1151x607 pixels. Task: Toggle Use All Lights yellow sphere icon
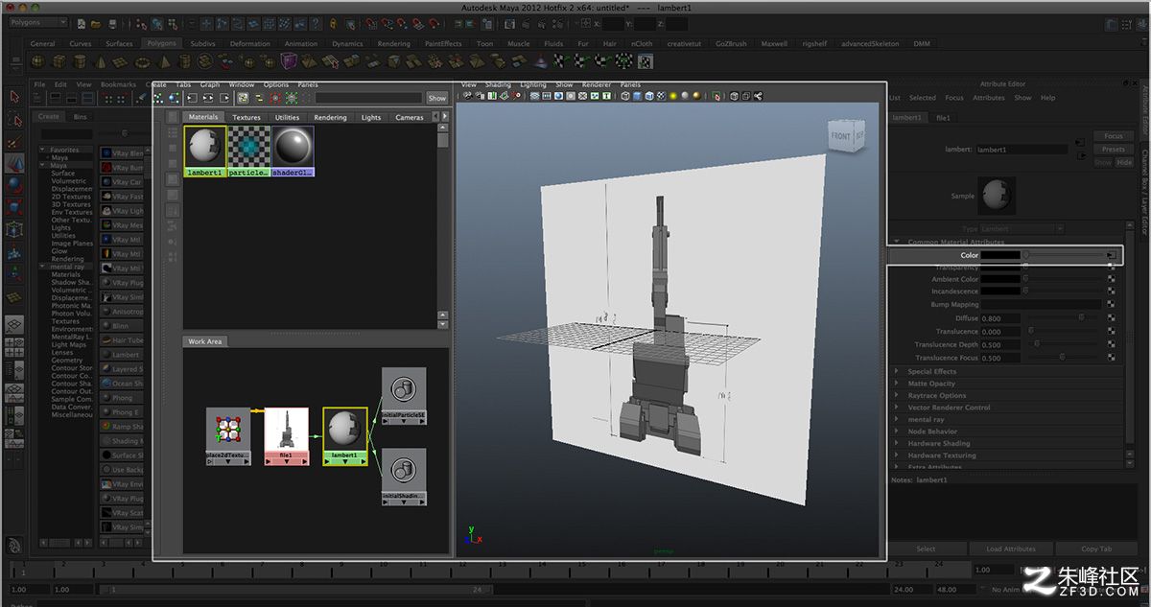coord(672,96)
